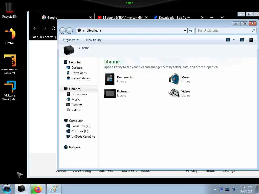The image size is (259, 194).
Task: Switch to the Downloads - Bob Pony tab
Action: [x=178, y=17]
